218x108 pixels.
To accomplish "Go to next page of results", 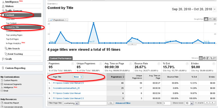I will (x=213, y=103).
